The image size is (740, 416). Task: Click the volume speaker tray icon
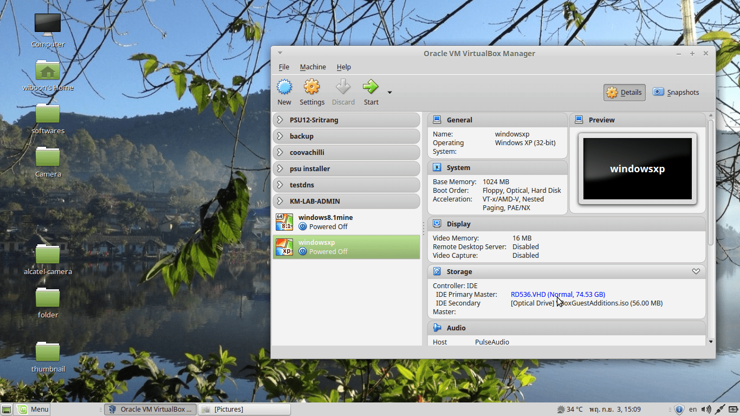706,409
